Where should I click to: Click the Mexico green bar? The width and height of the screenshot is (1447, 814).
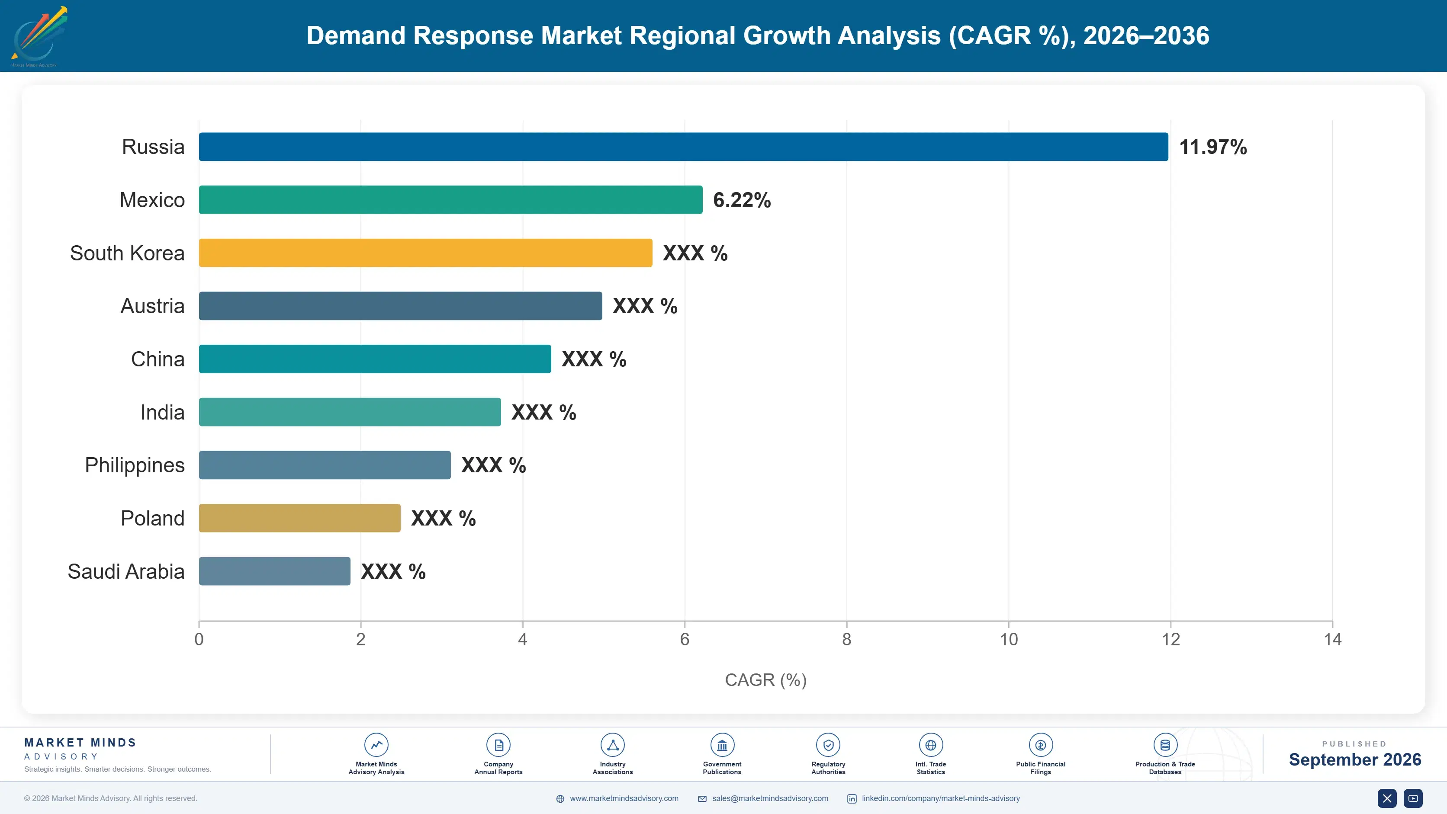[x=450, y=200]
